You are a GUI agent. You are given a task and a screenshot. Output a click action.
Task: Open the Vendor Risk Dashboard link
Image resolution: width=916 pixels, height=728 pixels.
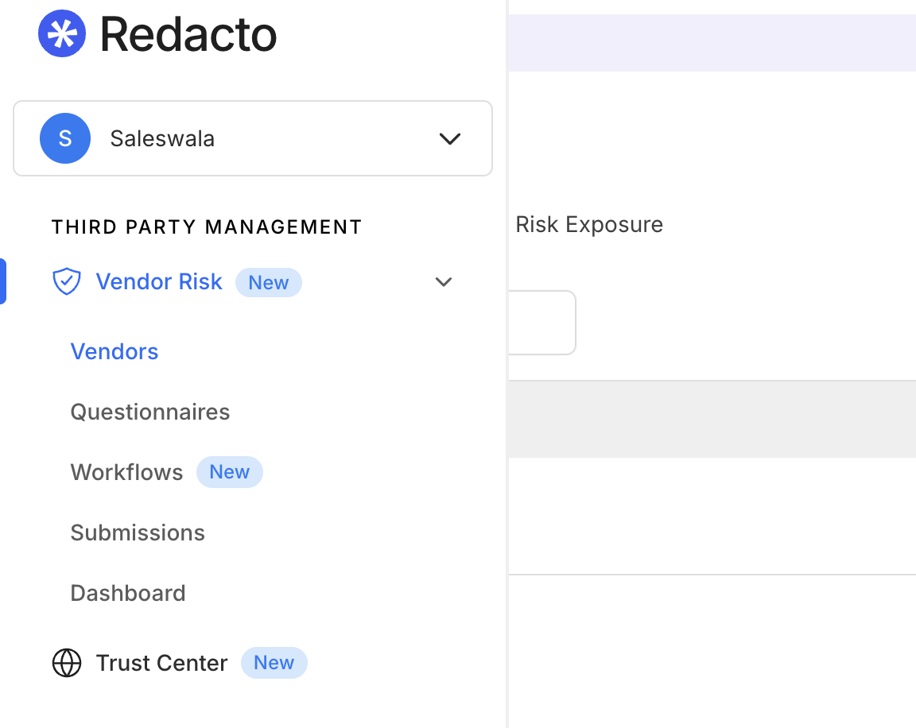[x=128, y=593]
